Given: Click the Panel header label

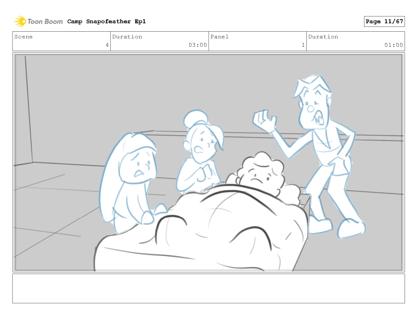Looking at the screenshot, I should (219, 37).
